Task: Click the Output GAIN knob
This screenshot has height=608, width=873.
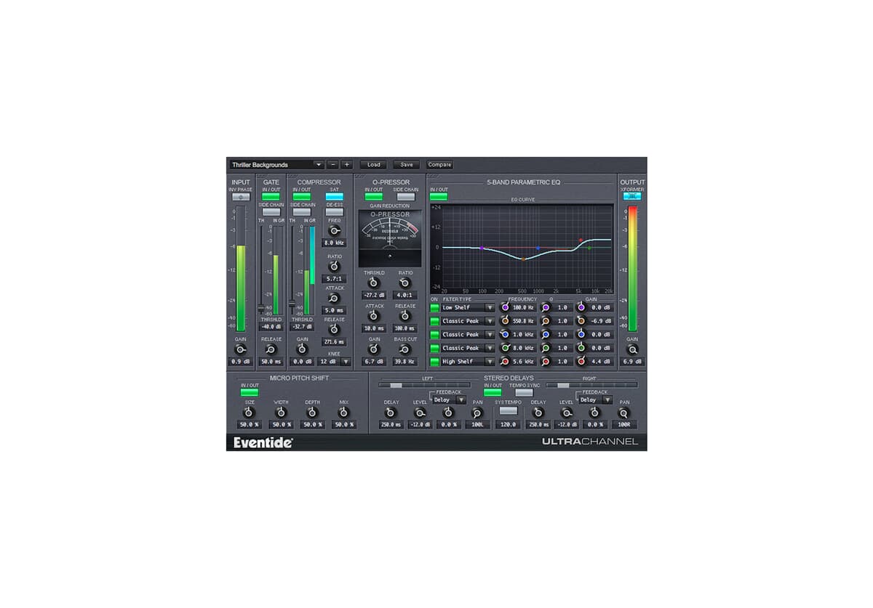Action: tap(632, 350)
